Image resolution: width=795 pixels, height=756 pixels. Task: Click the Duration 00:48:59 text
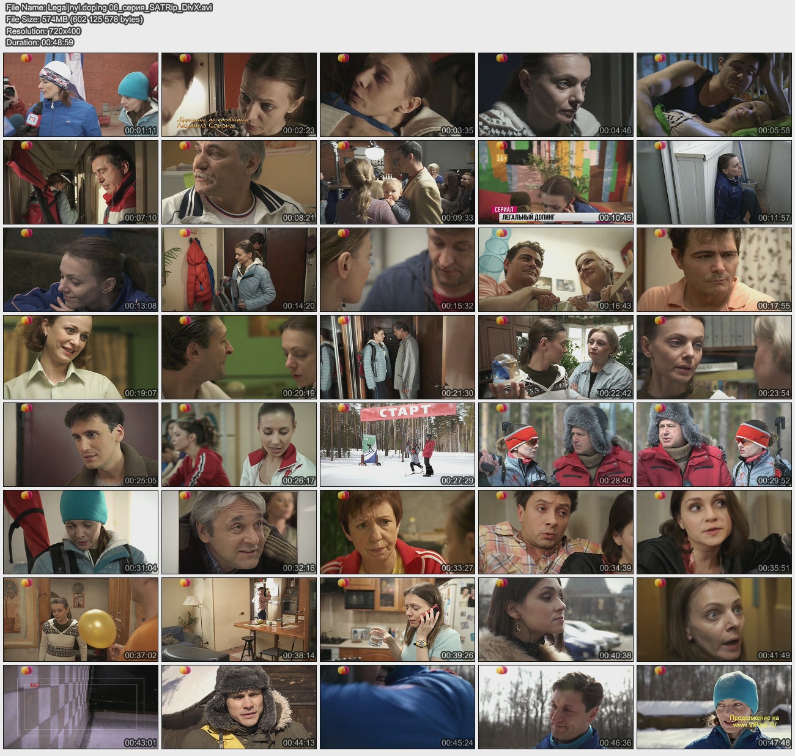click(x=40, y=42)
